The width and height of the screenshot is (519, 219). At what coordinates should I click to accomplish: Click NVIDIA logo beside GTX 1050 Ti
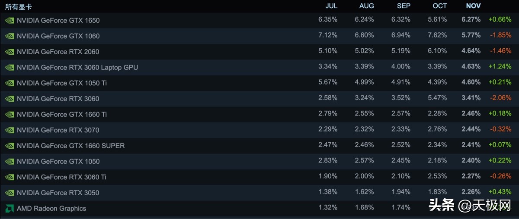[x=10, y=83]
